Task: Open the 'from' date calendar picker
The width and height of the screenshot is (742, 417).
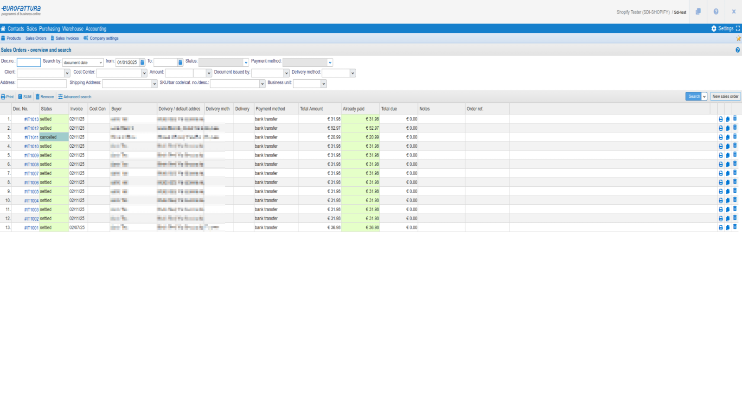Action: click(142, 63)
